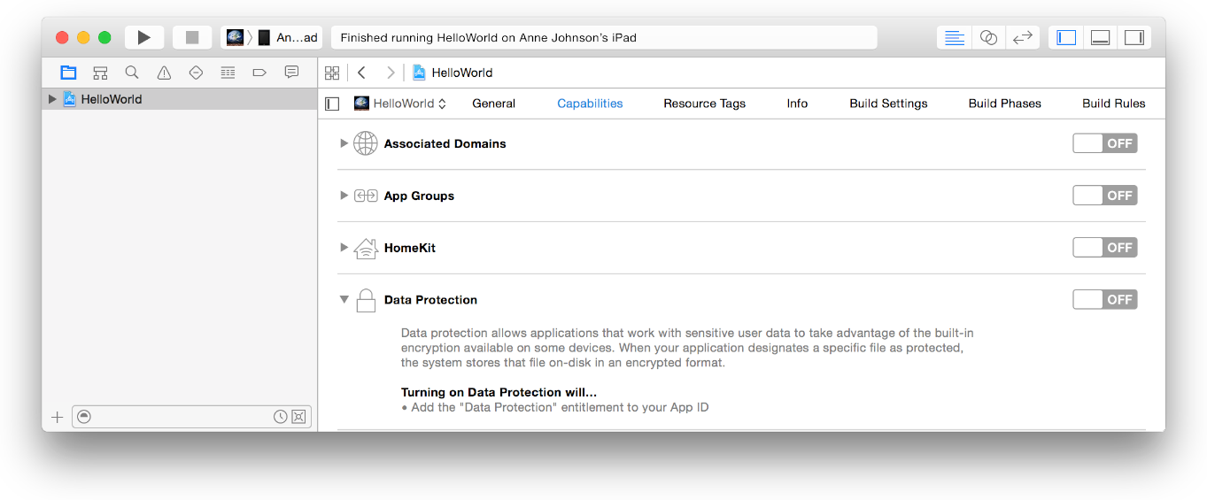This screenshot has width=1207, height=500.
Task: Go forward in editor history
Action: click(391, 73)
